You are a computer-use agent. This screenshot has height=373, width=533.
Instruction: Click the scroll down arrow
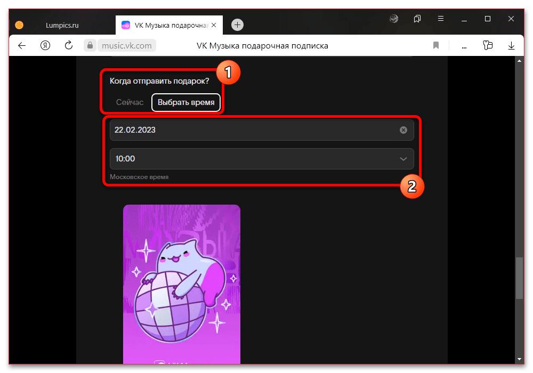click(x=519, y=359)
